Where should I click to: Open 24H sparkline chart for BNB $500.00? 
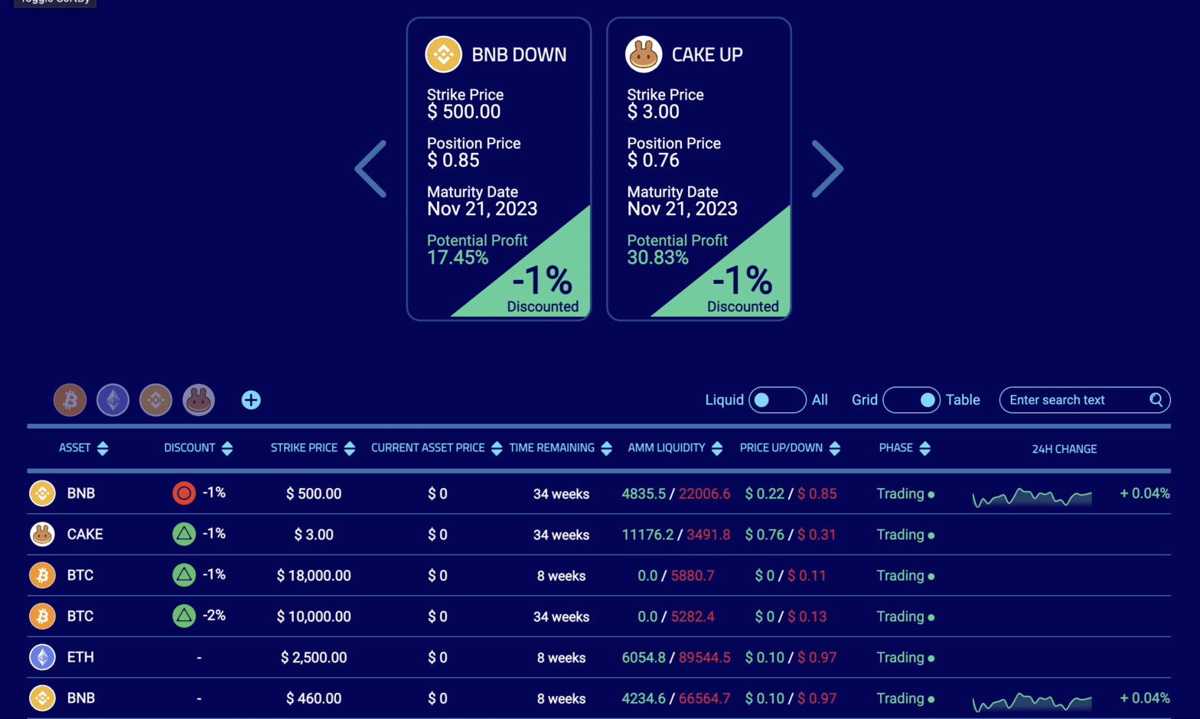point(1032,497)
